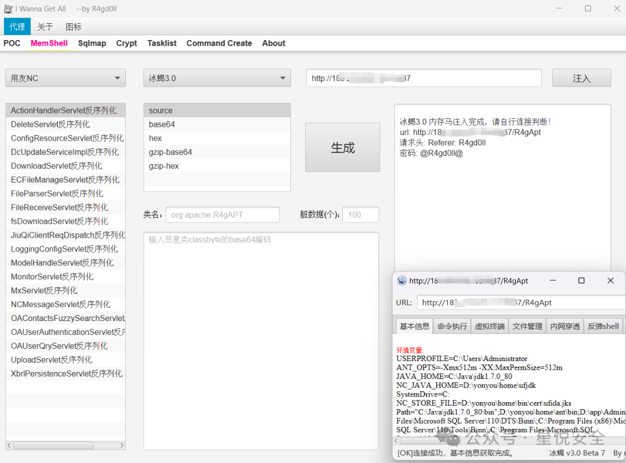Viewport: 626px width, 463px height.
Task: Open the 反弹shell tab in Behinder
Action: click(x=603, y=326)
